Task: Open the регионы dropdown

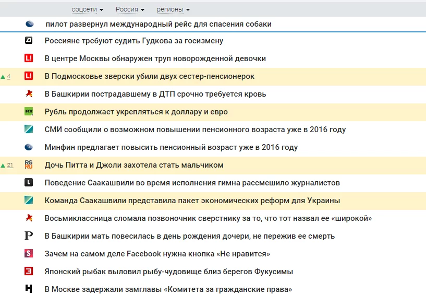Action: point(173,9)
